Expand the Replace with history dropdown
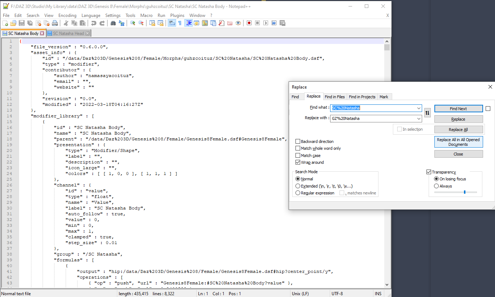Screen dimensions: 495x297 tap(419, 118)
